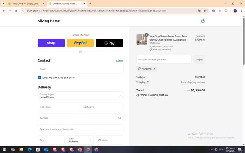Open the State dropdown showing Alabama

coord(80,140)
